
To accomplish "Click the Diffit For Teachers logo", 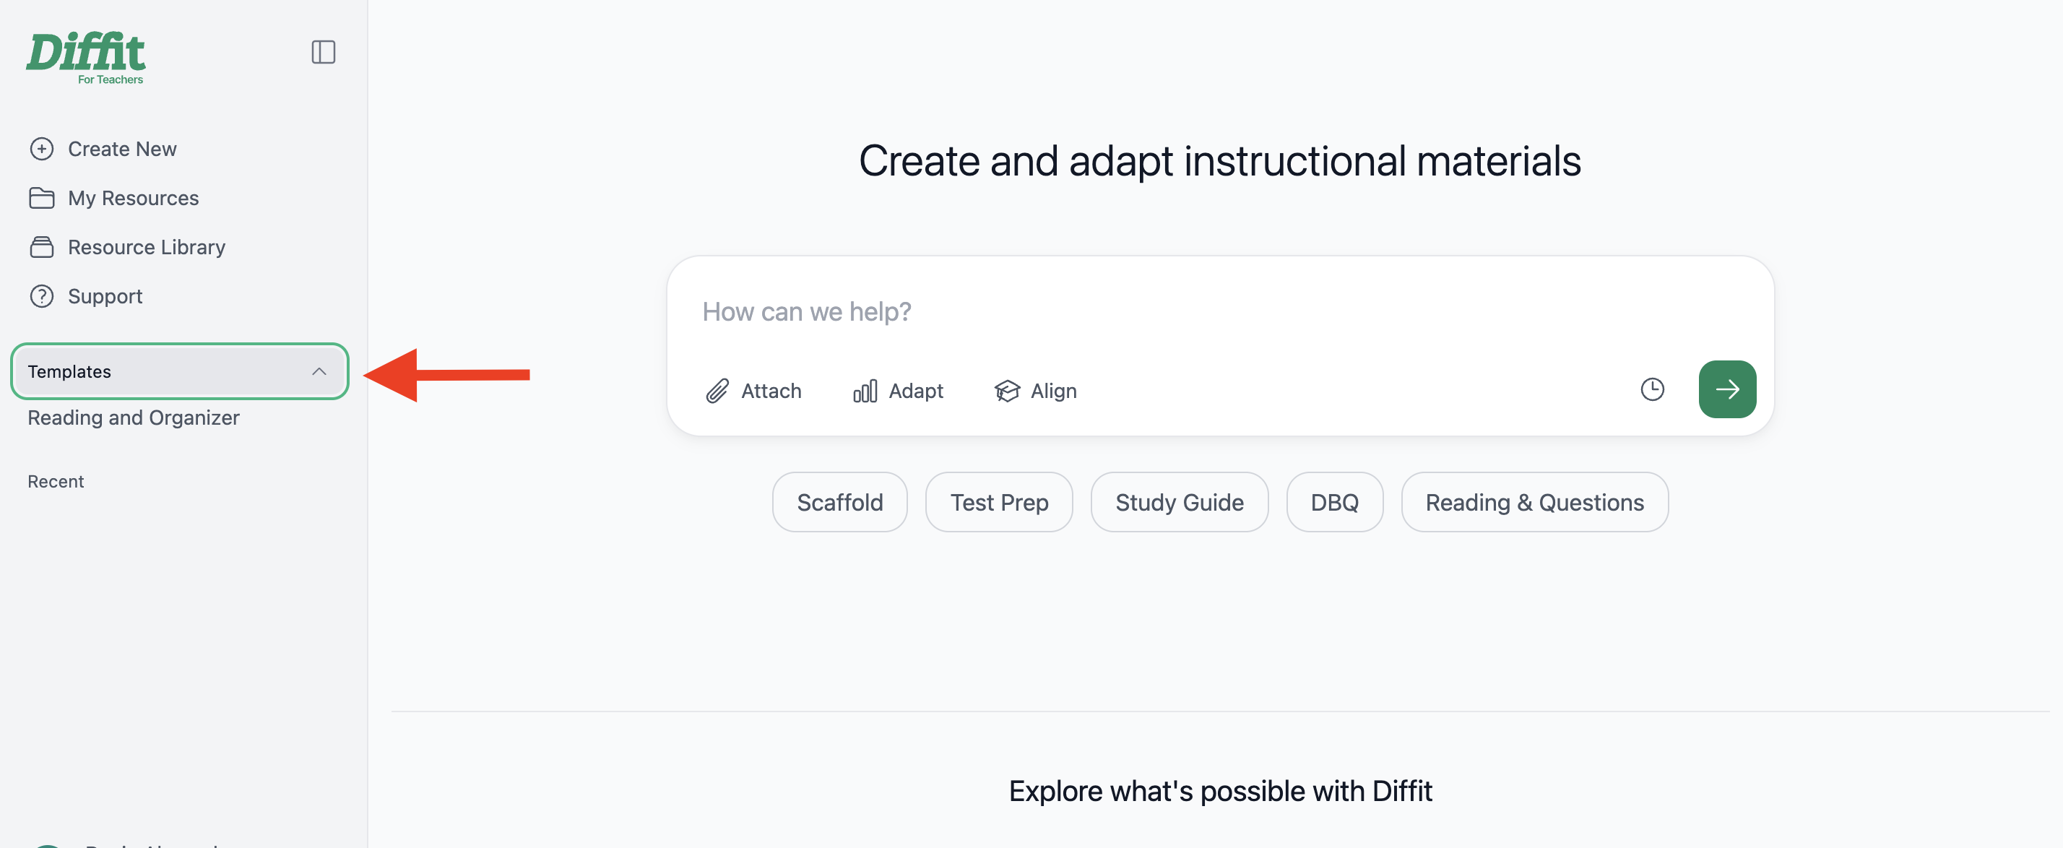I will click(x=86, y=58).
